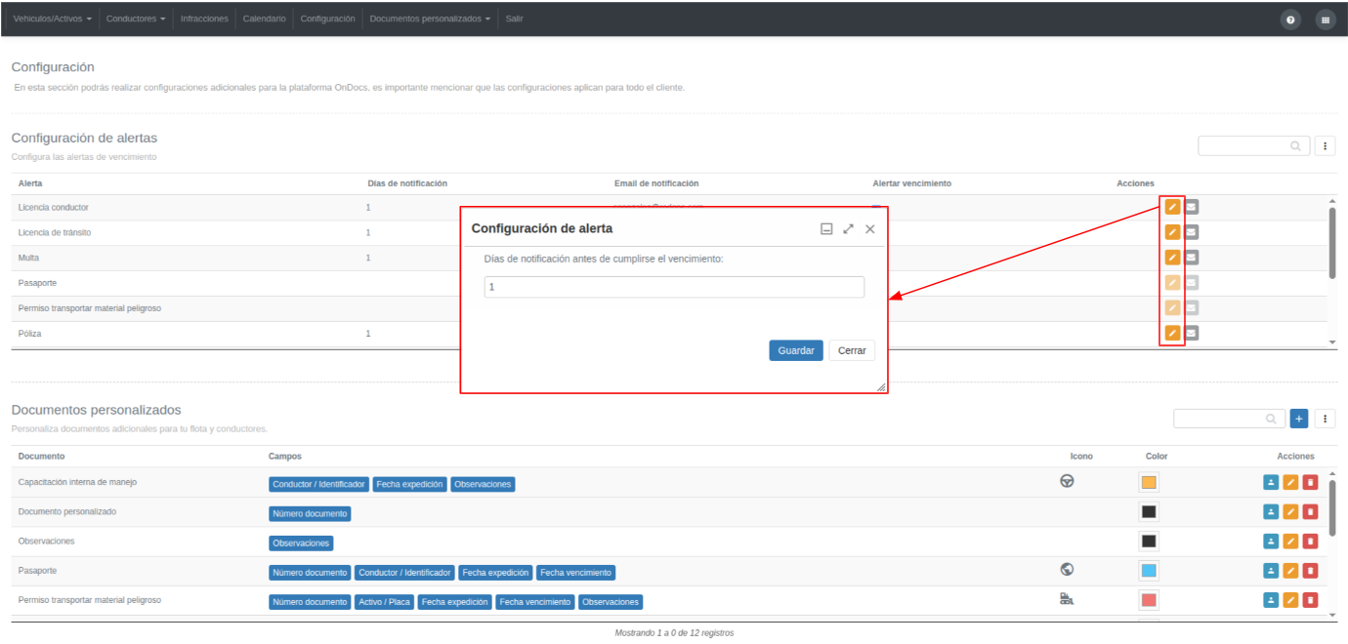Click the globe icon in Pasaporte row
1348x644 pixels.
click(1067, 569)
